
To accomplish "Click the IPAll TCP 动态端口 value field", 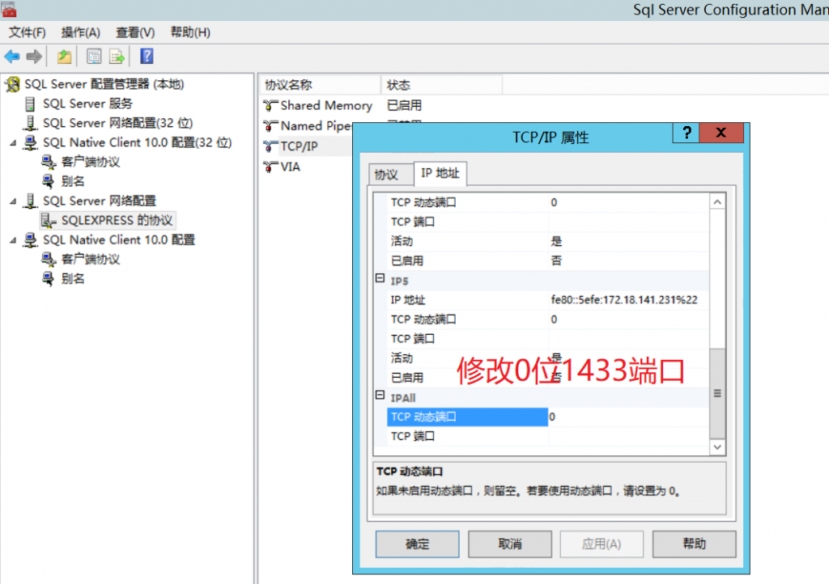I will (628, 417).
